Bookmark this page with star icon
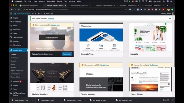The image size is (184, 103). pos(126,9)
